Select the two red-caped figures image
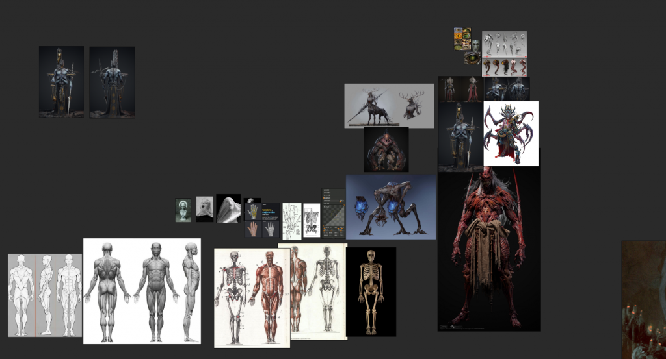This screenshot has width=666, height=359. point(460,89)
